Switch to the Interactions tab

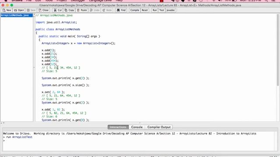118,127
